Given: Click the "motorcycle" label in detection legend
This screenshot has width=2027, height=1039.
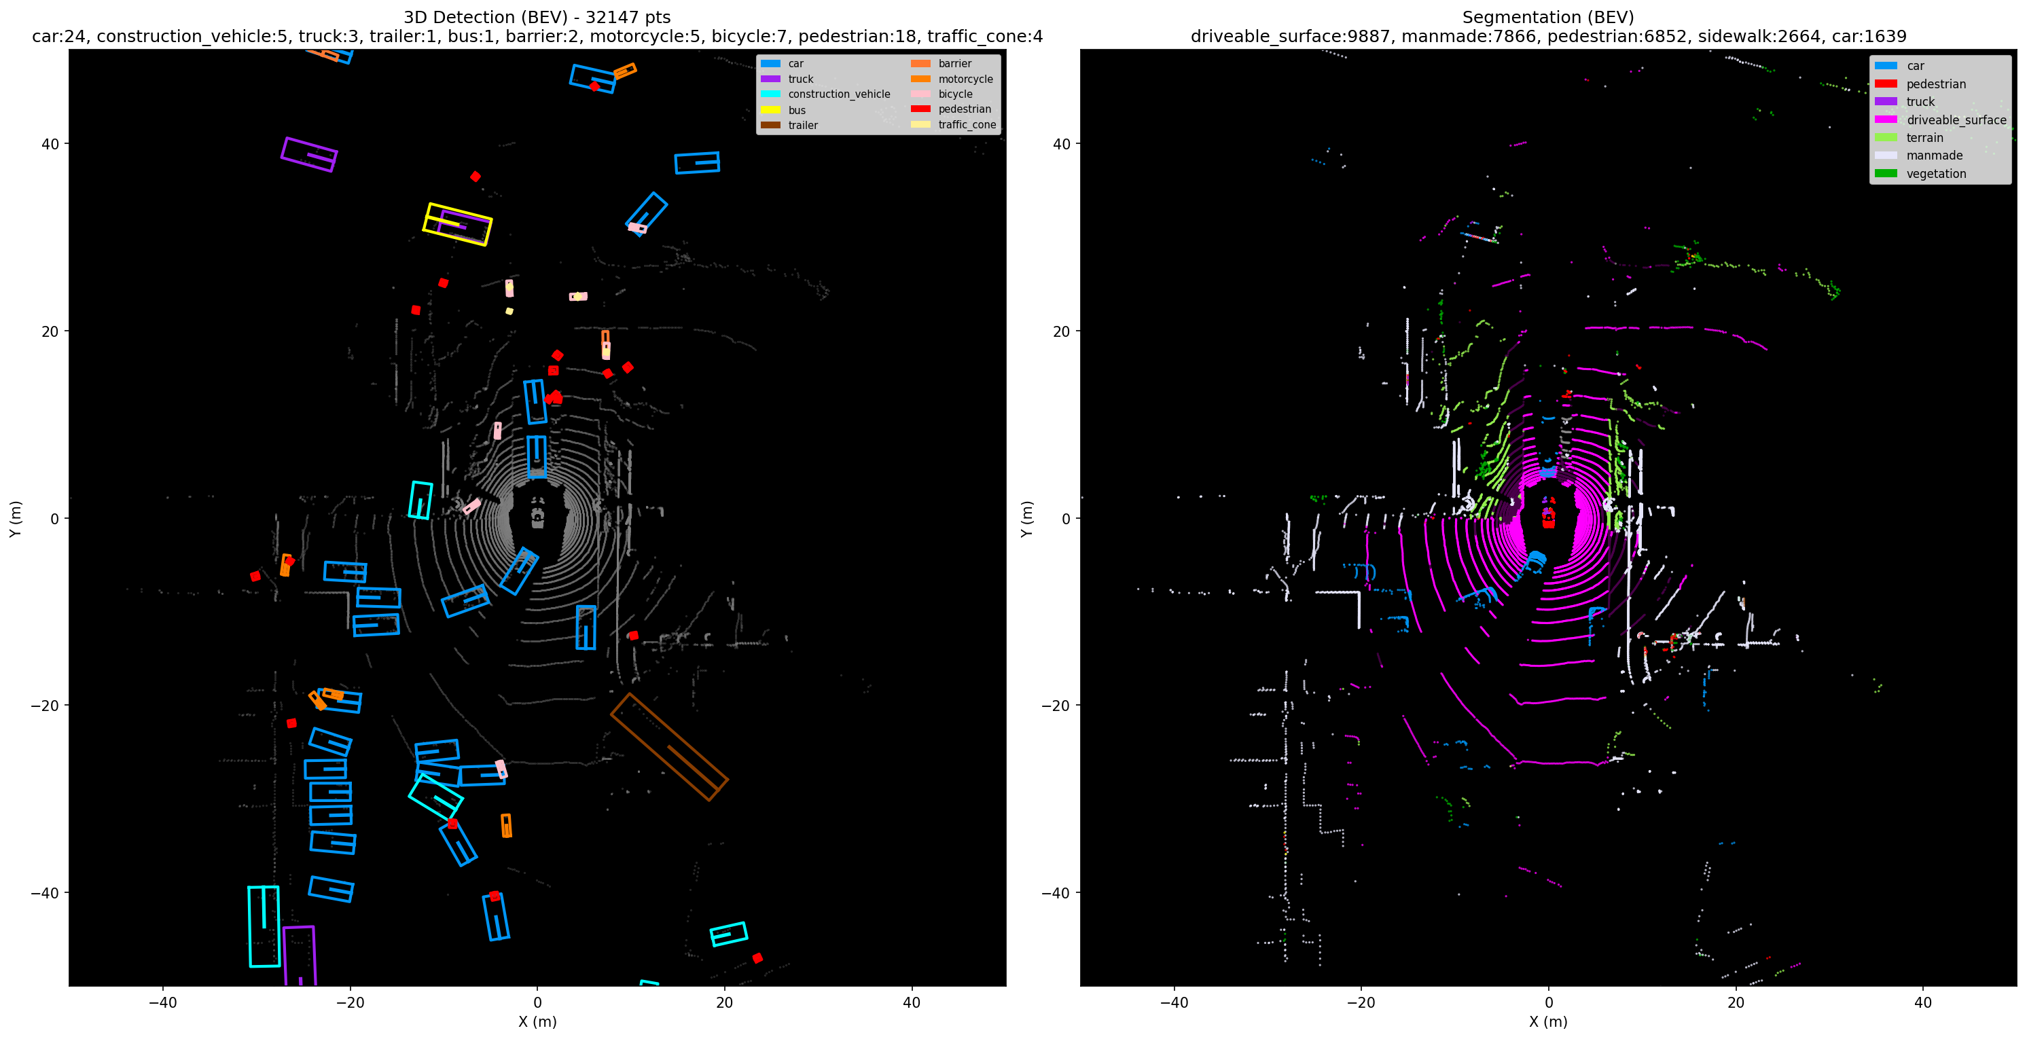Looking at the screenshot, I should pyautogui.click(x=965, y=79).
